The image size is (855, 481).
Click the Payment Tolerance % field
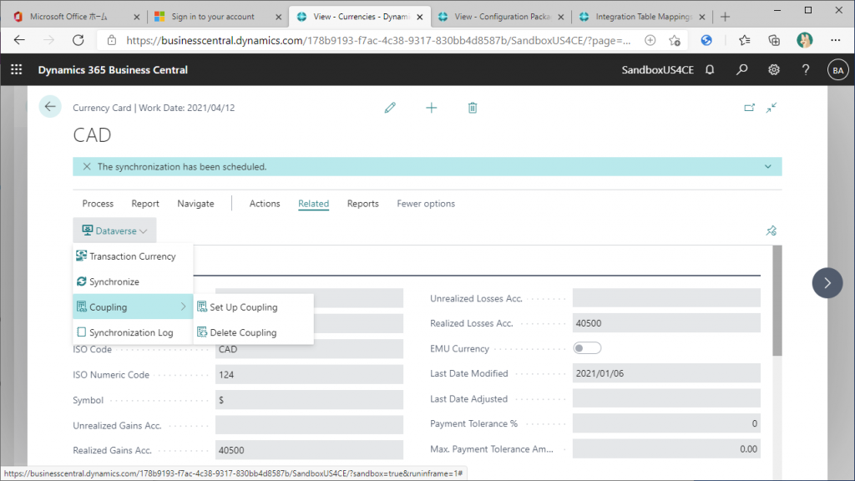(x=666, y=423)
